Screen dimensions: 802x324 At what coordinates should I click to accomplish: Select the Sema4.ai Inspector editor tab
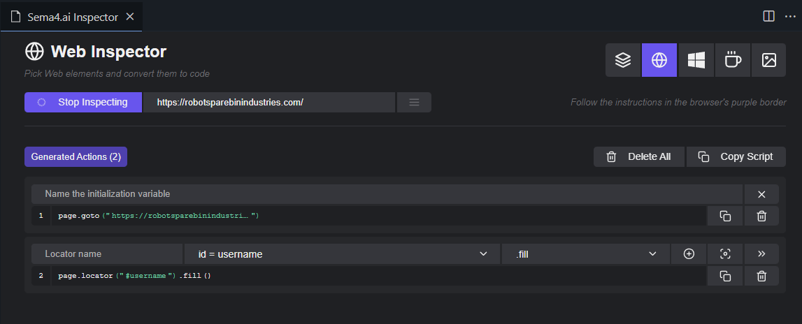coord(72,17)
